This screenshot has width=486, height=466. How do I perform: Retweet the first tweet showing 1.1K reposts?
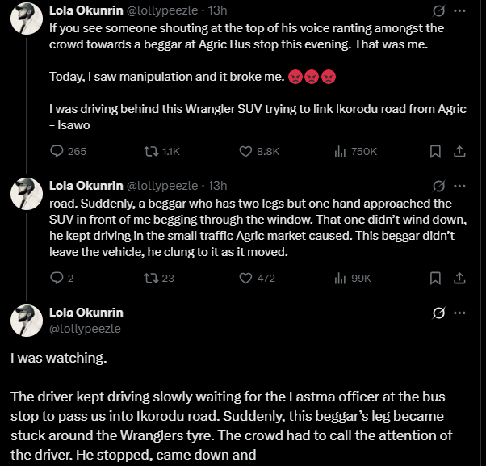pos(161,151)
